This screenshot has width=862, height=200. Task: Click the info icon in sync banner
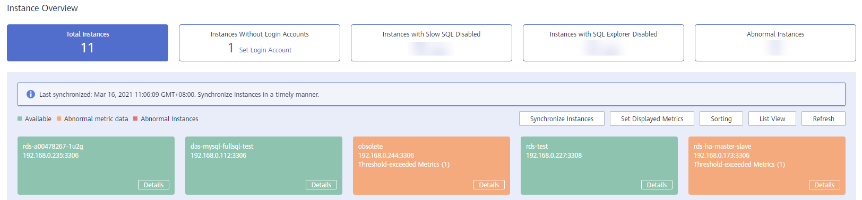[31, 94]
